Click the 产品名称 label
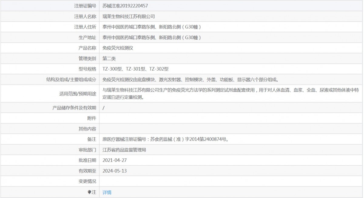Viewport: 364px width, 198px height. (87, 48)
